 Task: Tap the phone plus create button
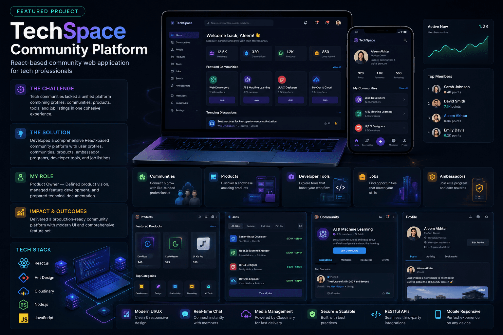(x=380, y=141)
